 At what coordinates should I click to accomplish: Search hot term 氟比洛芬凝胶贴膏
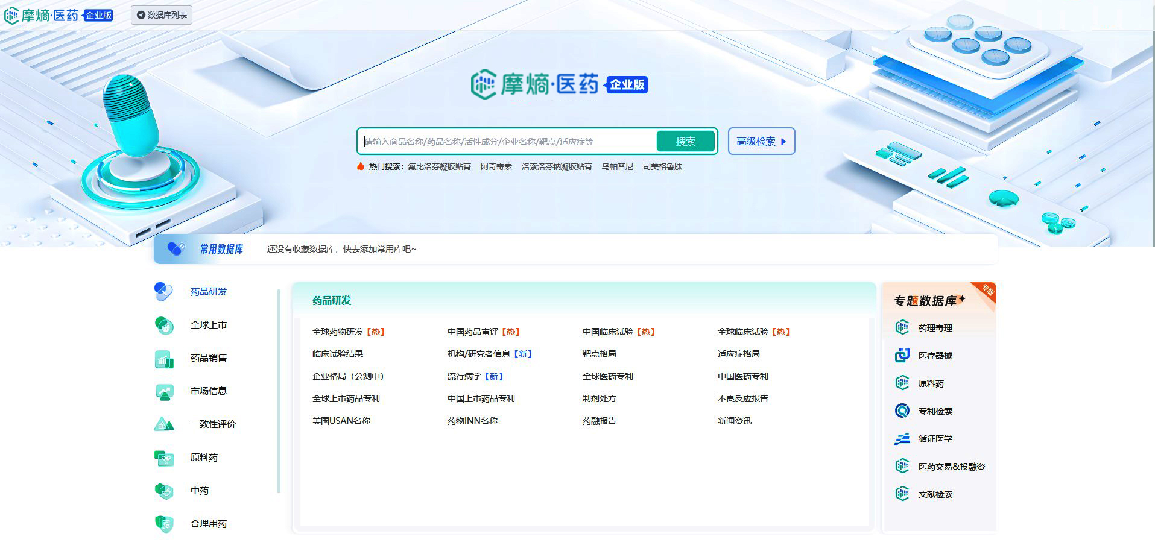[x=439, y=166]
